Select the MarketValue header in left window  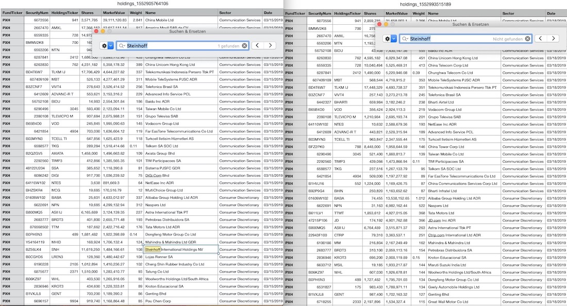click(x=114, y=13)
